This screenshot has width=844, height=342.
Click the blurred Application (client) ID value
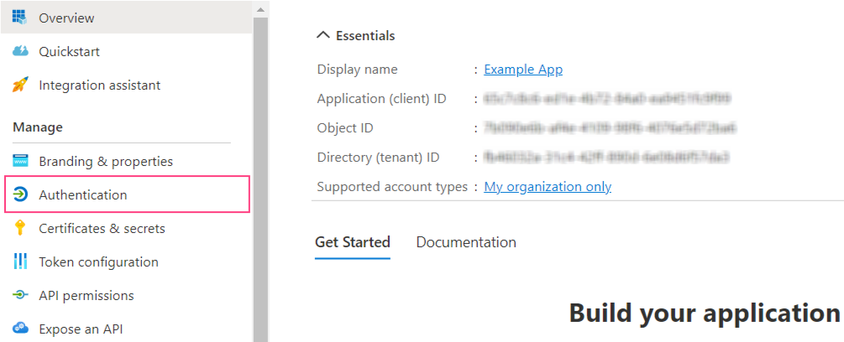607,99
